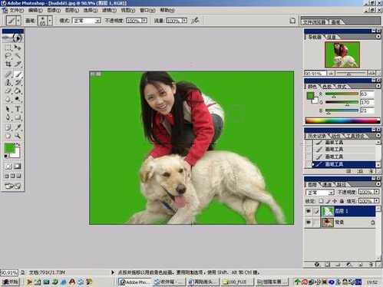This screenshot has height=287, width=383.
Task: Open the layer blend mode dropdown
Action: pos(320,192)
